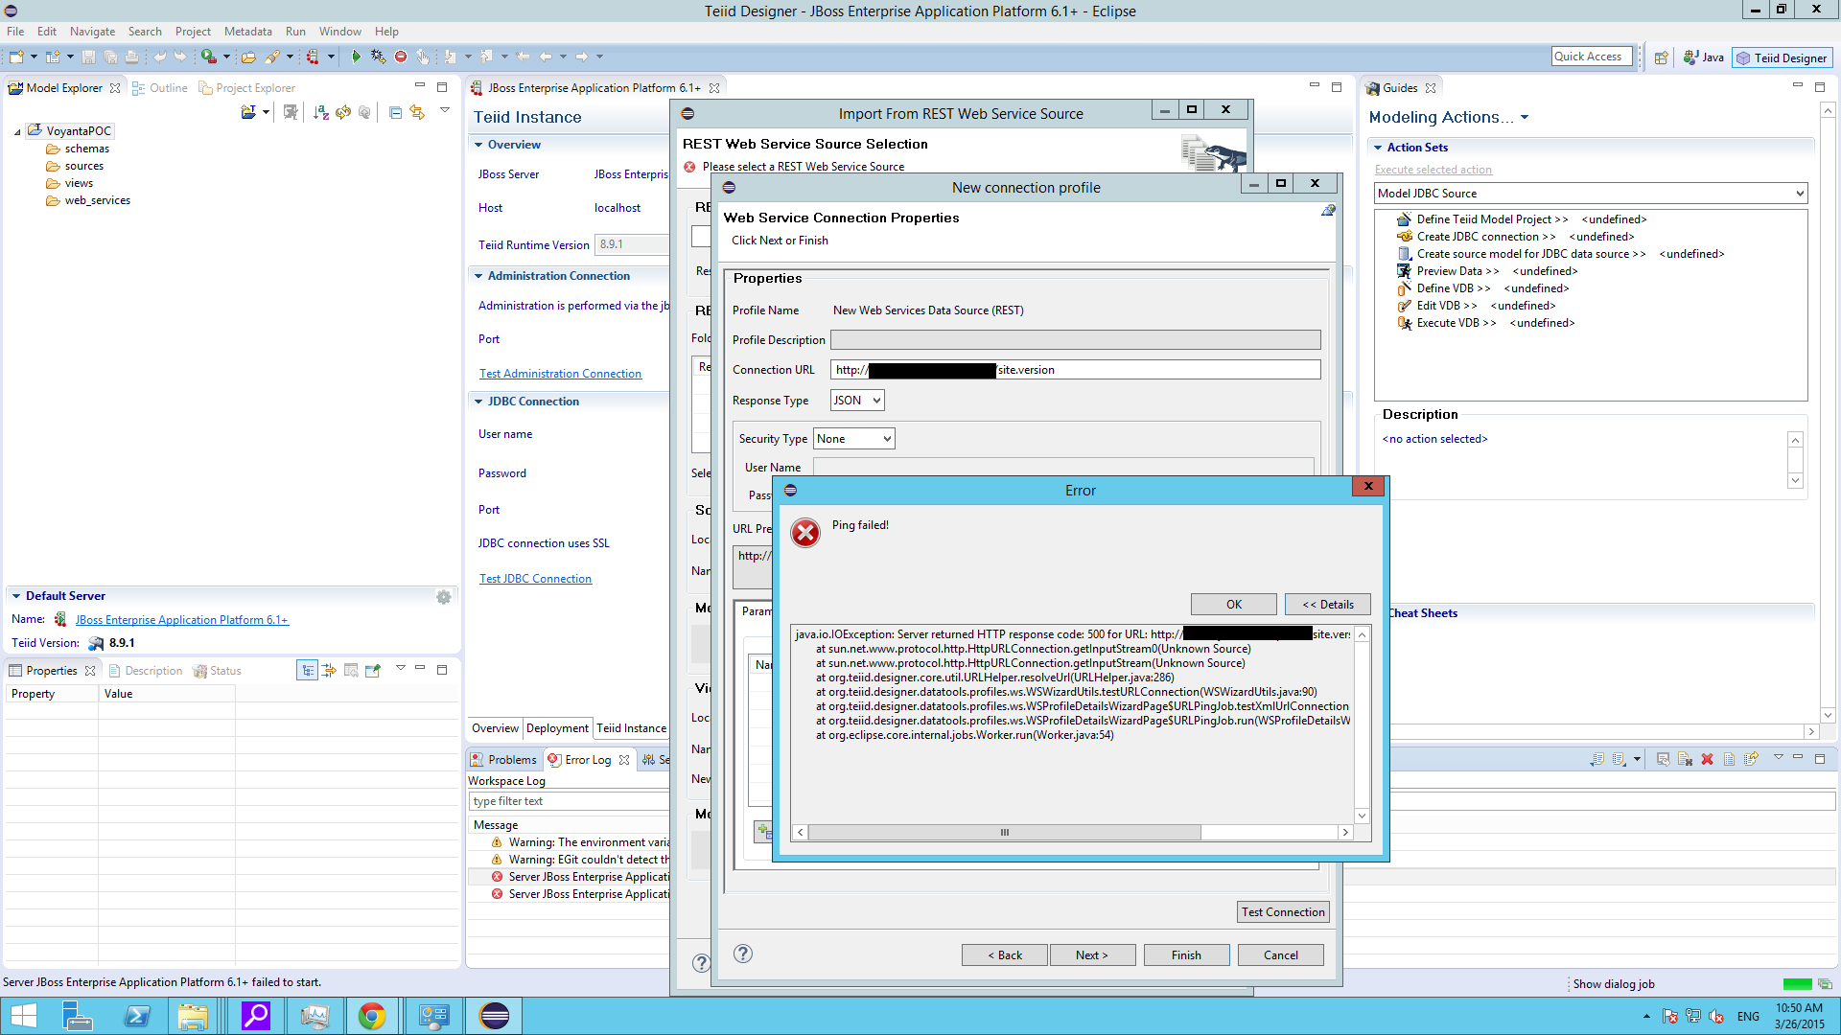Viewport: 1841px width, 1035px height.
Task: Click down arrow of error details vertical scrollbar
Action: [1363, 816]
